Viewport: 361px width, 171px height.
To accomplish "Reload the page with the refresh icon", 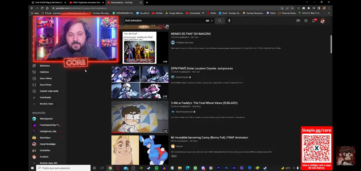I will tap(42, 8).
